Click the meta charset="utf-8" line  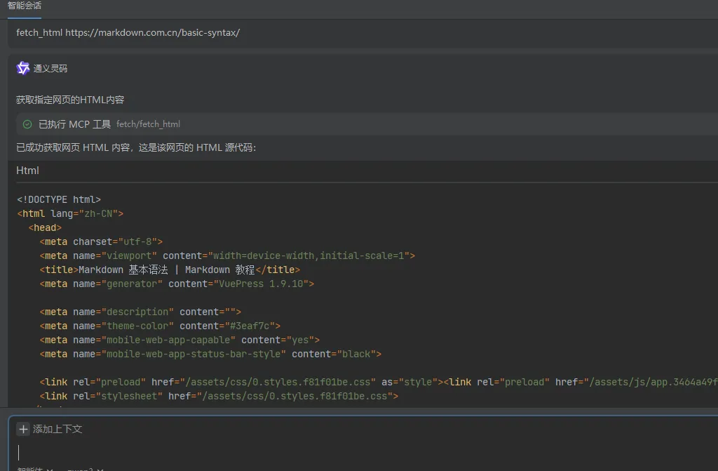click(101, 241)
